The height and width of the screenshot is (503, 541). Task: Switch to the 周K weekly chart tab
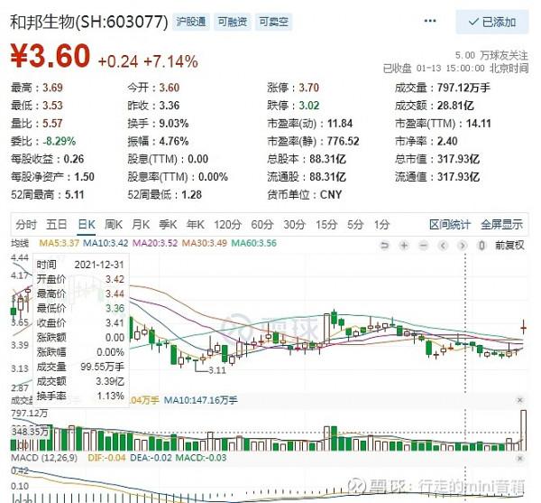pyautogui.click(x=114, y=224)
